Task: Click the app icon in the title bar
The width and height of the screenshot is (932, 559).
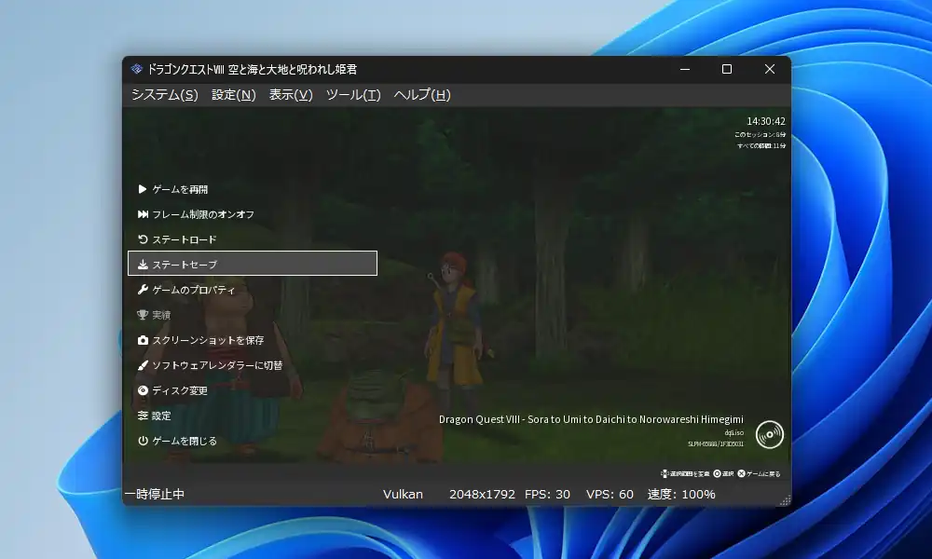Action: click(136, 69)
